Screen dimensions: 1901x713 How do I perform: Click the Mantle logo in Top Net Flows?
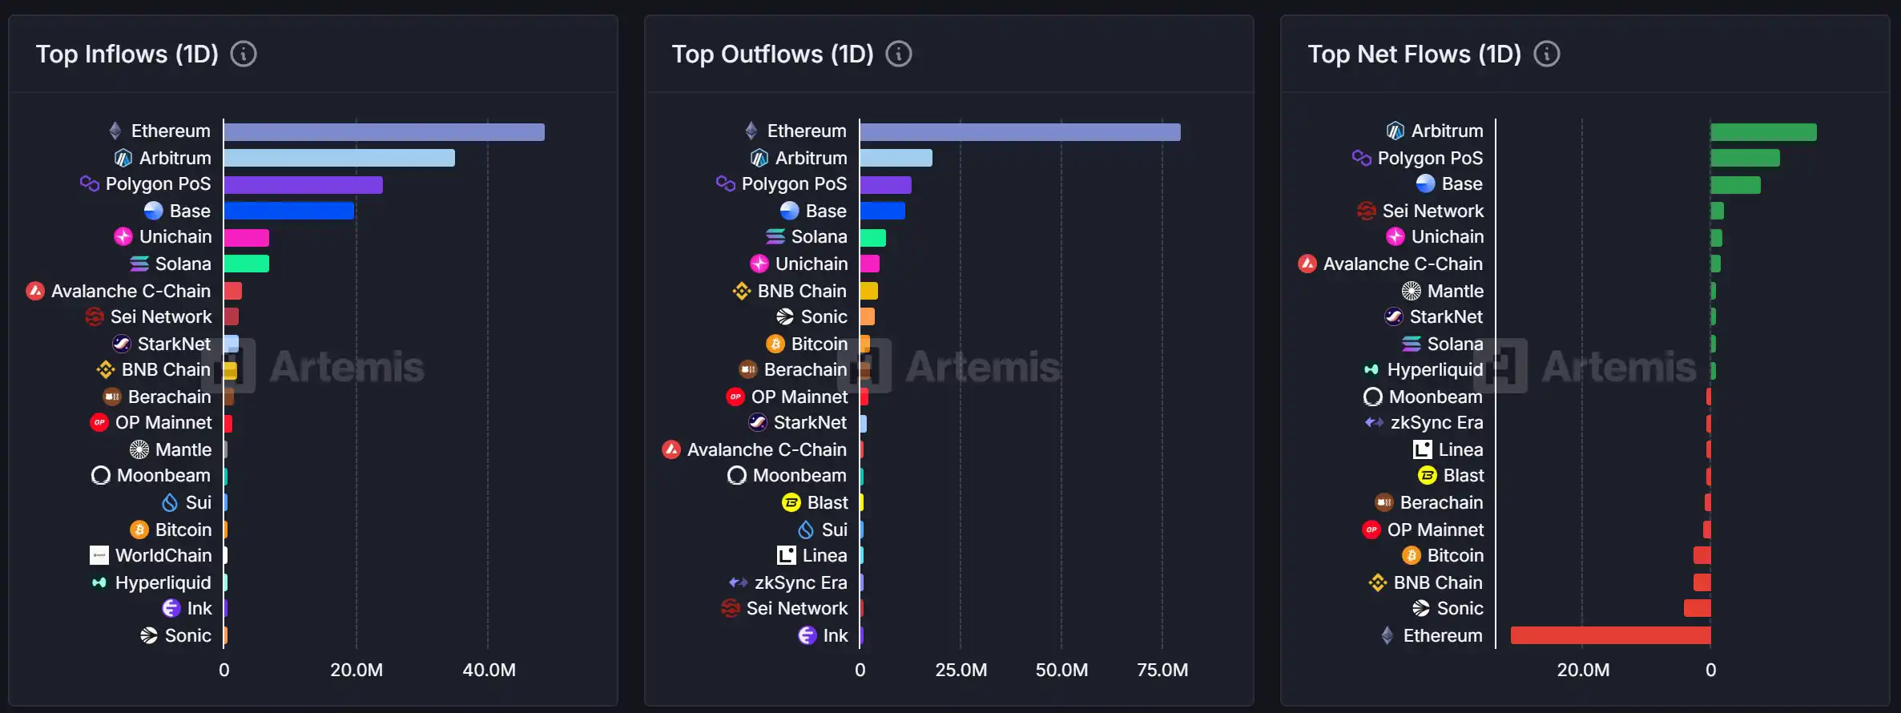[x=1412, y=291]
